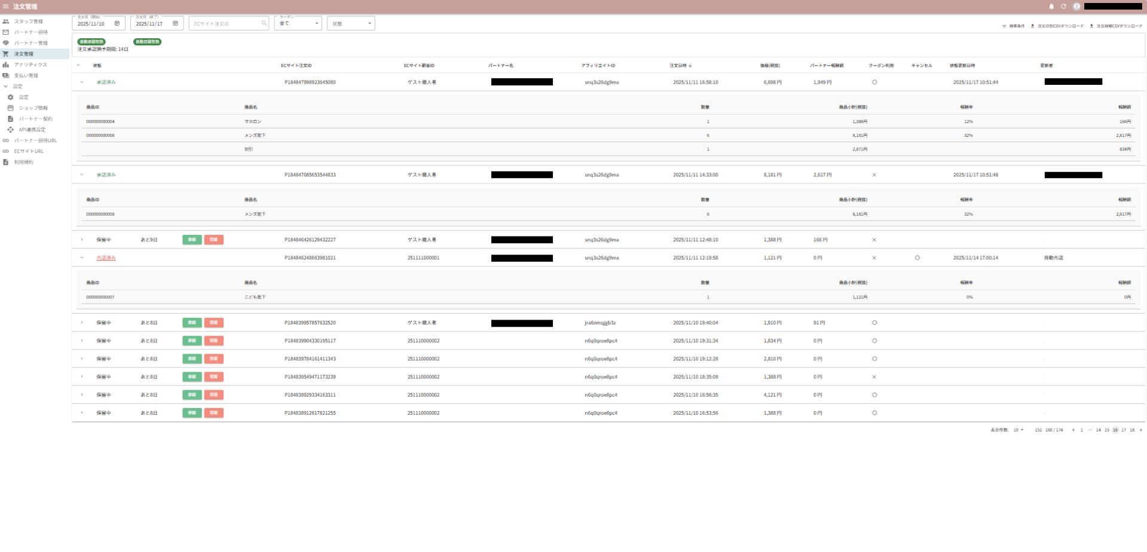Click the refresh icon in header
The width and height of the screenshot is (1147, 552).
(x=1063, y=7)
